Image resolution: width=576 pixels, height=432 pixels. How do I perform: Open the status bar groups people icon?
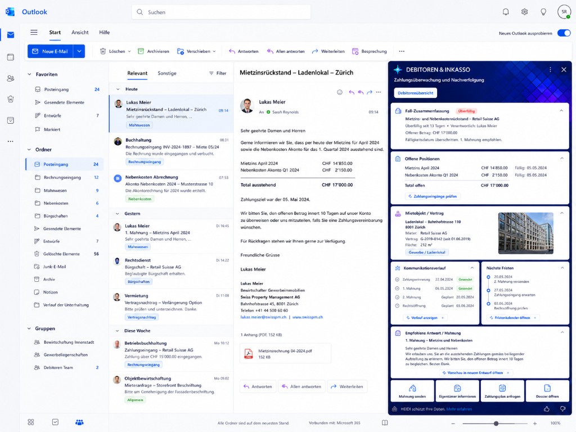[79, 422]
